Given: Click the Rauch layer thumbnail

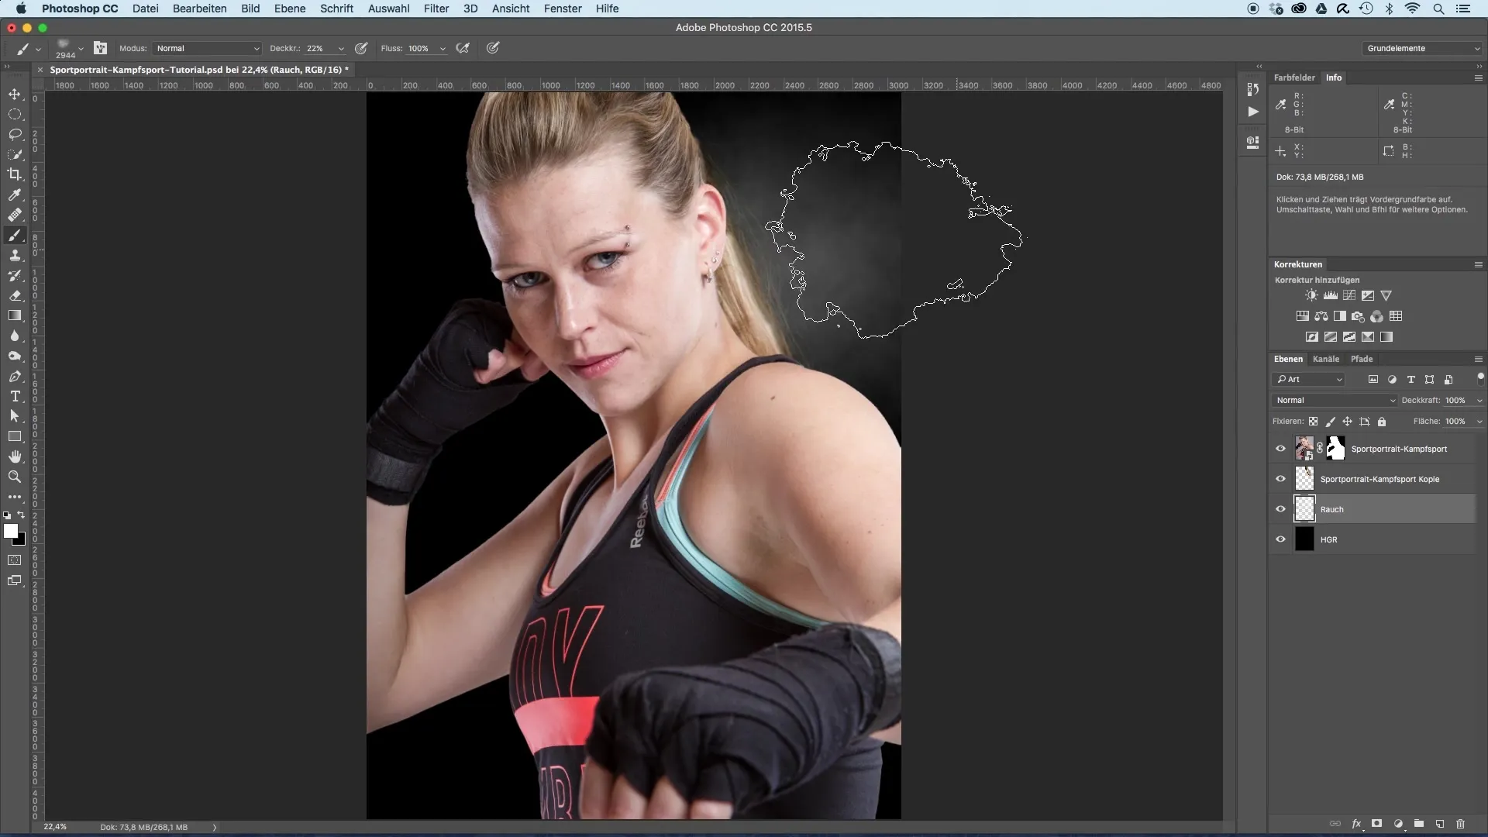Looking at the screenshot, I should [1304, 509].
